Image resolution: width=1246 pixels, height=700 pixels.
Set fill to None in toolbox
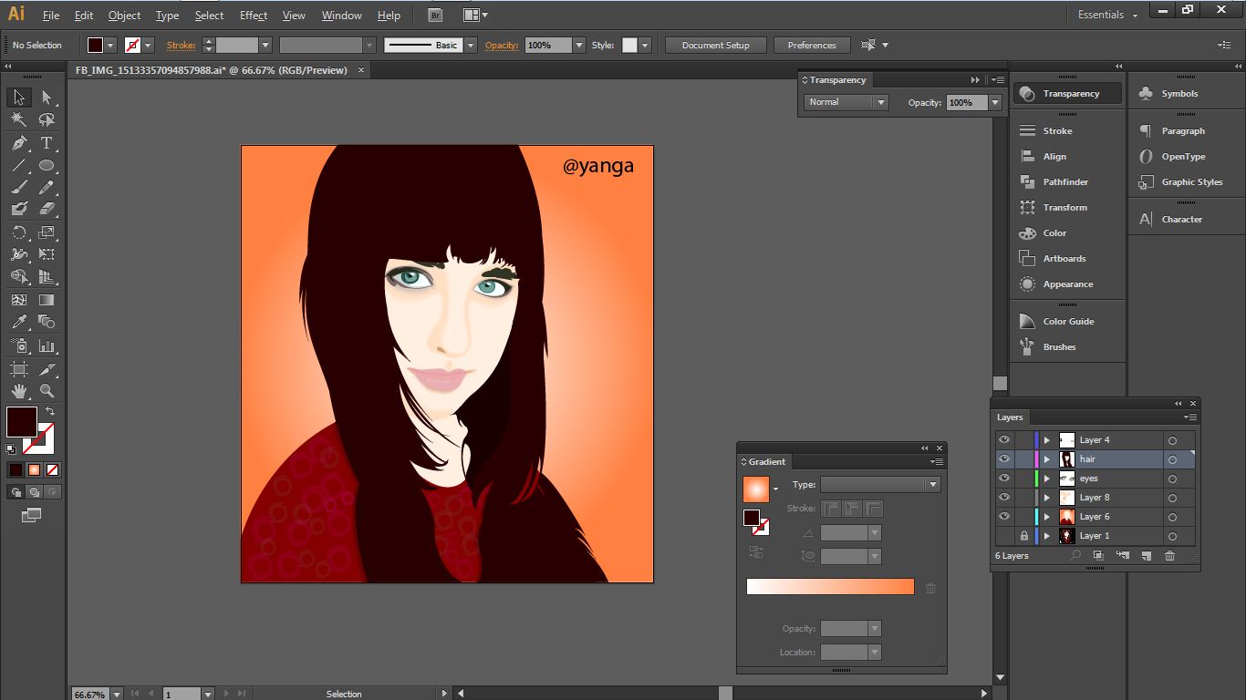(x=52, y=470)
